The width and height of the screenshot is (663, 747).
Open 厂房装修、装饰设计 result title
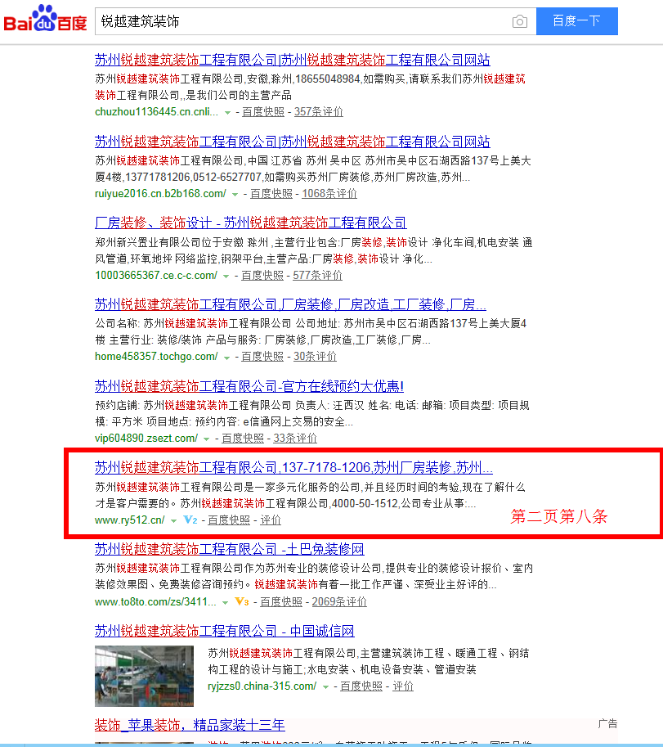pyautogui.click(x=251, y=223)
